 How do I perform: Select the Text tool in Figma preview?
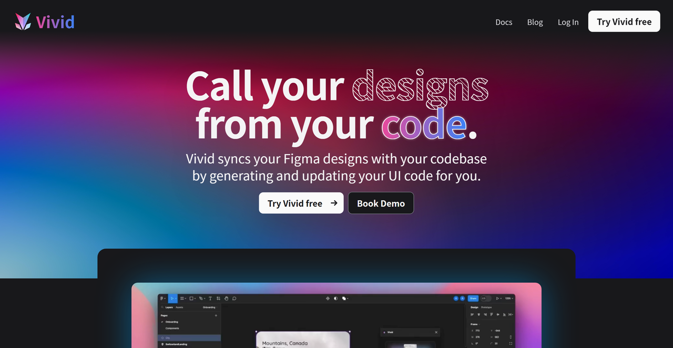pos(210,298)
